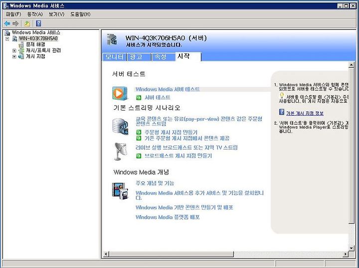
Task: Open the 도움말(H) menu
Action: 80,14
